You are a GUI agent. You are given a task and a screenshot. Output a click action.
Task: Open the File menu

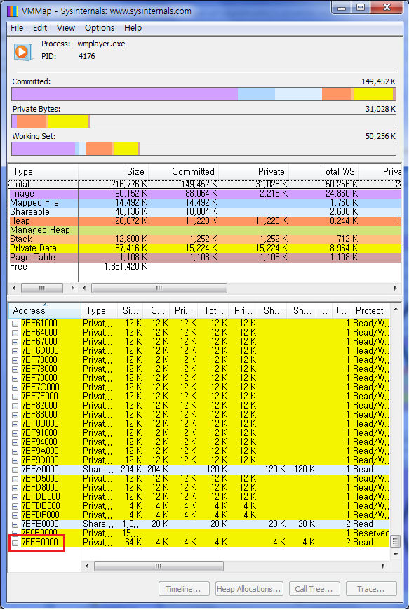(x=17, y=28)
